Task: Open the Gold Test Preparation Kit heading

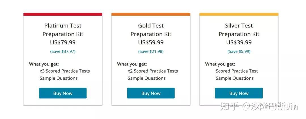Action: pyautogui.click(x=151, y=30)
